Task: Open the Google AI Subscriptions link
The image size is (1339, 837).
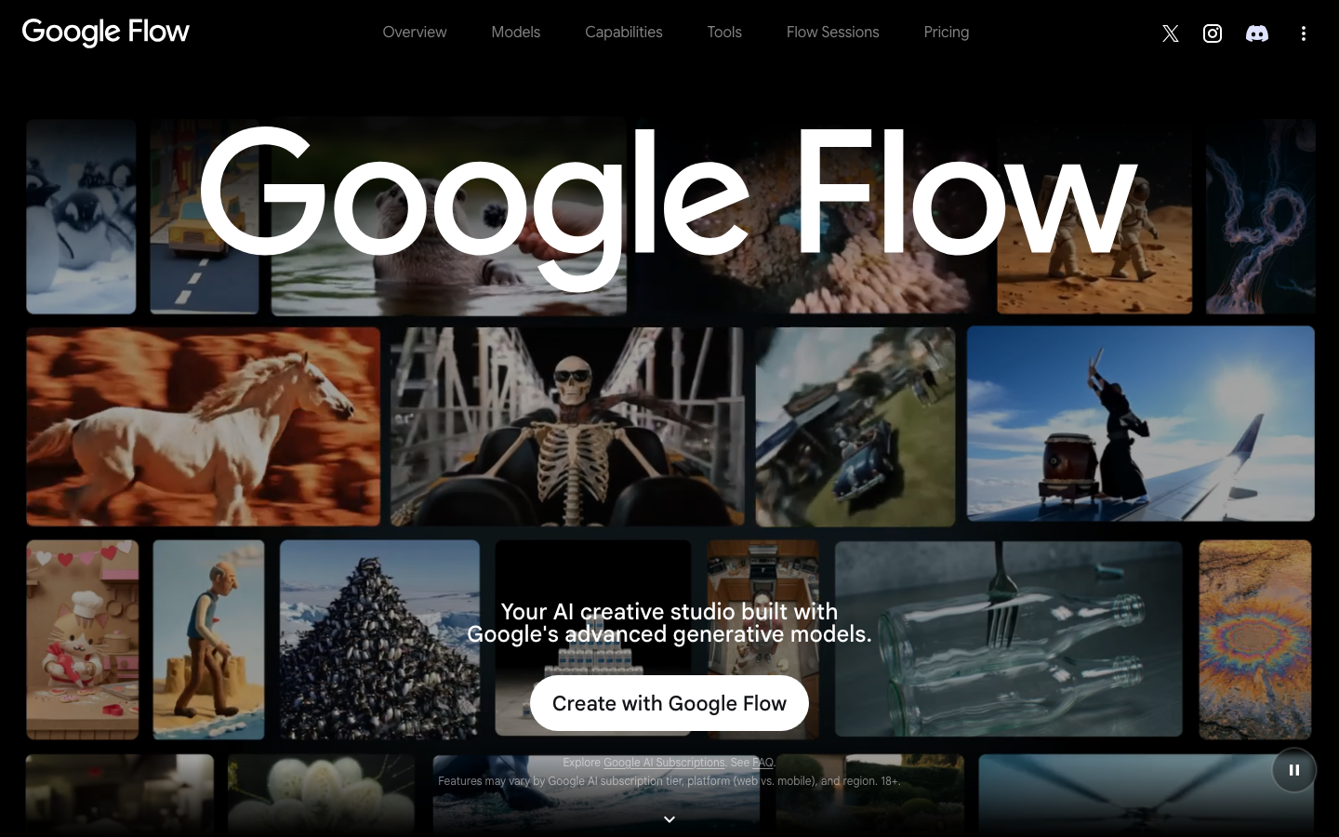Action: pos(664,763)
